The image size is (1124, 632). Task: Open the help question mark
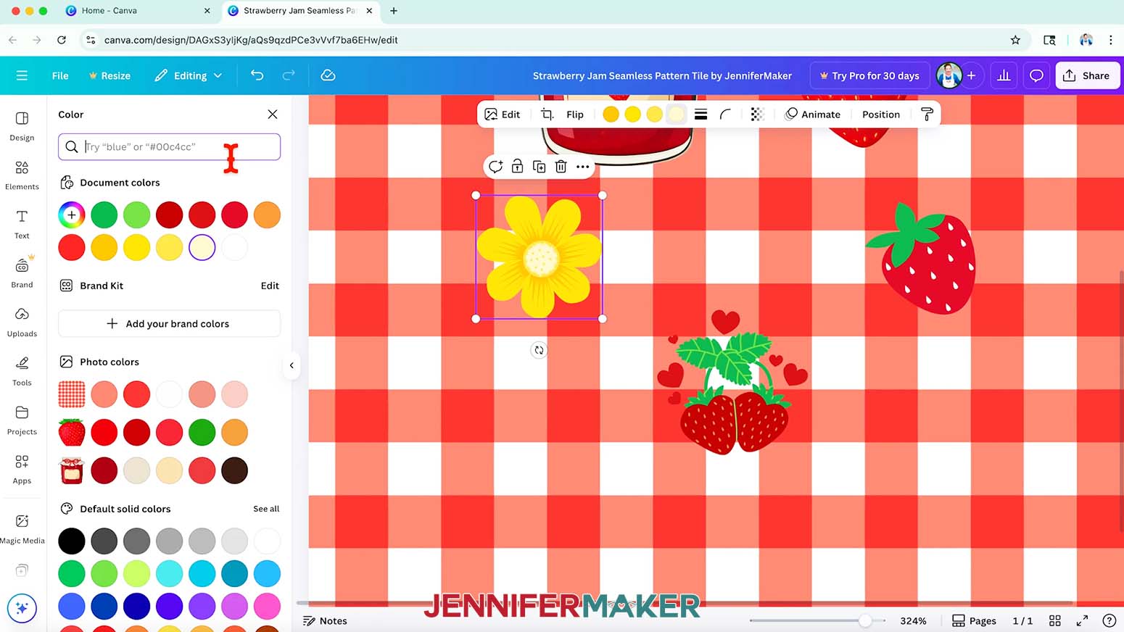coord(1109,620)
